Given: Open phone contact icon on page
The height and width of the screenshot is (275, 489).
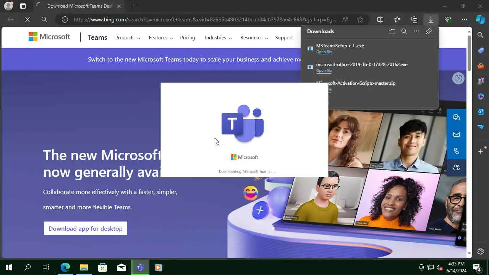Looking at the screenshot, I should click(456, 151).
